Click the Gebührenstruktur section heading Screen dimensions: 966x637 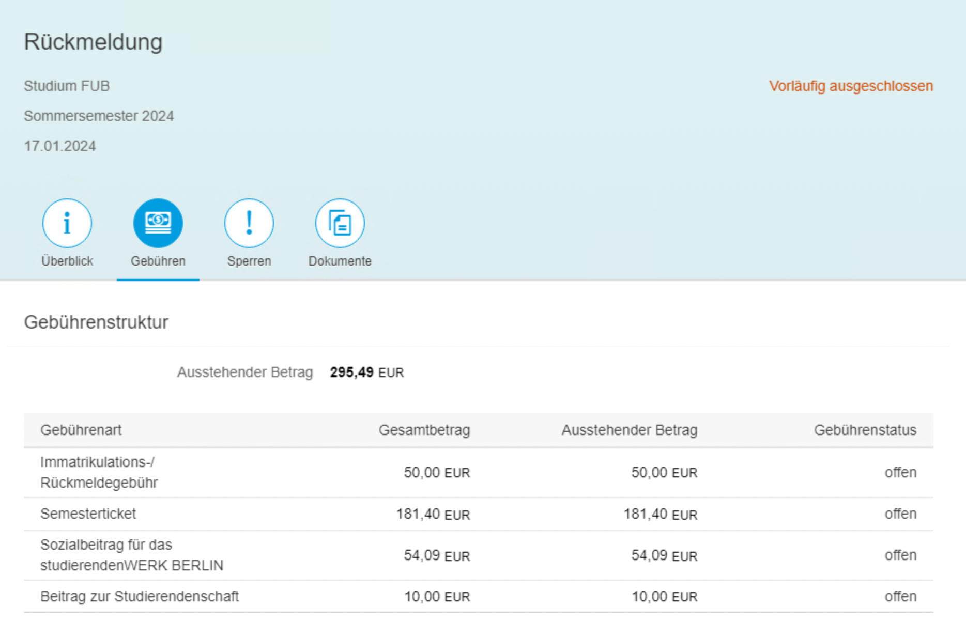pos(96,322)
